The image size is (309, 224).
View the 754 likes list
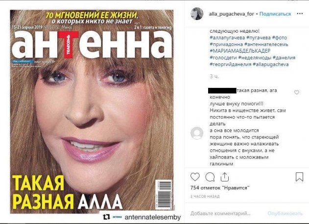(x=220, y=188)
